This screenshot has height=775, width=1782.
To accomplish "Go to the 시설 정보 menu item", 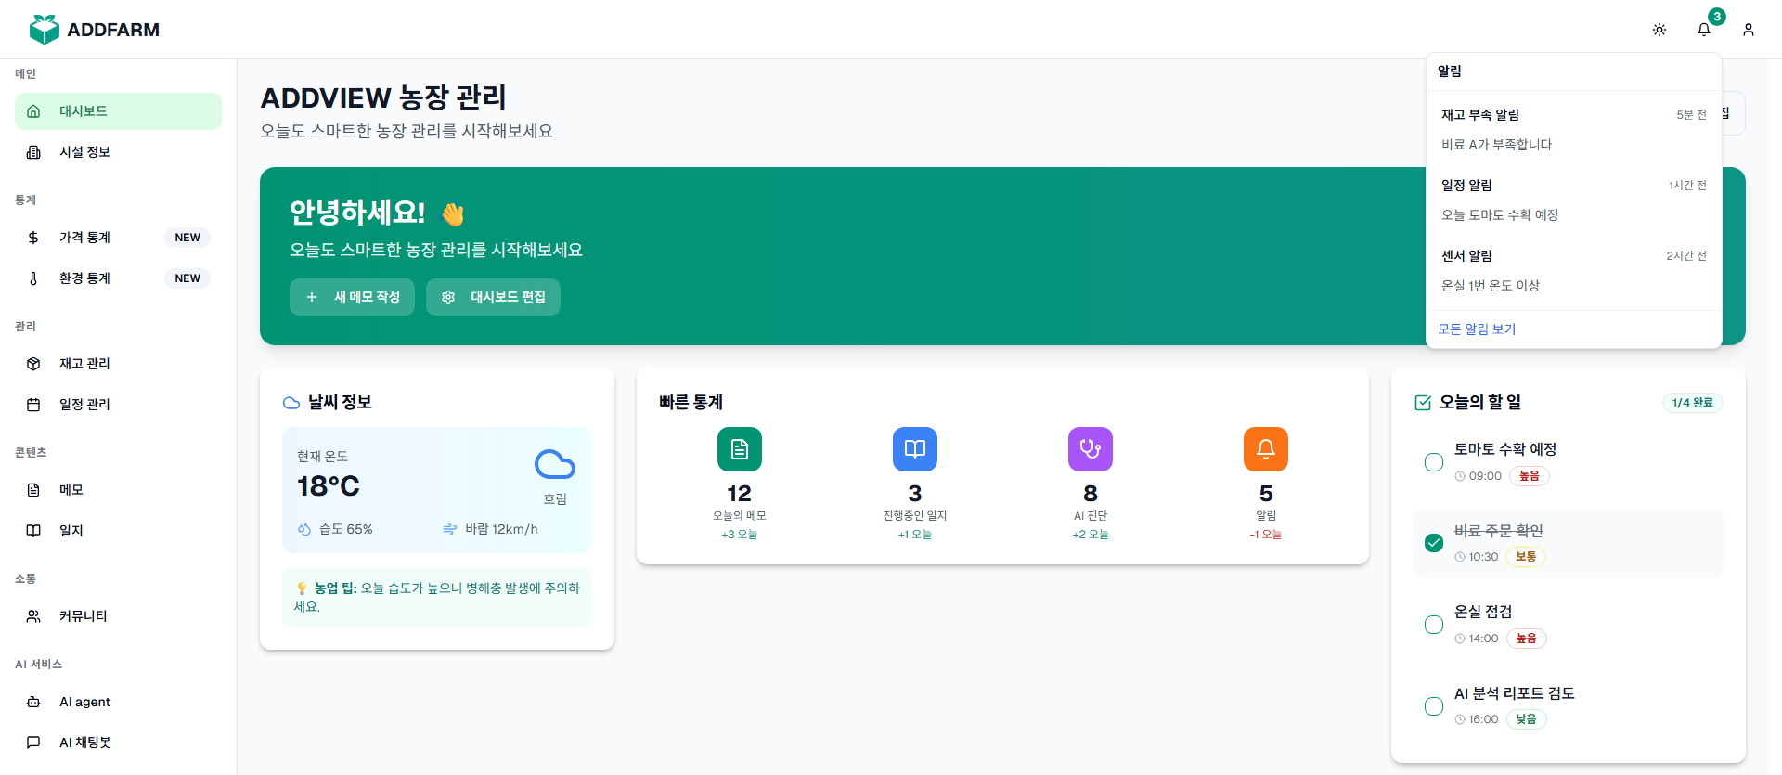I will [x=118, y=152].
